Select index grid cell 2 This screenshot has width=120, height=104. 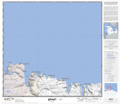click(x=112, y=95)
